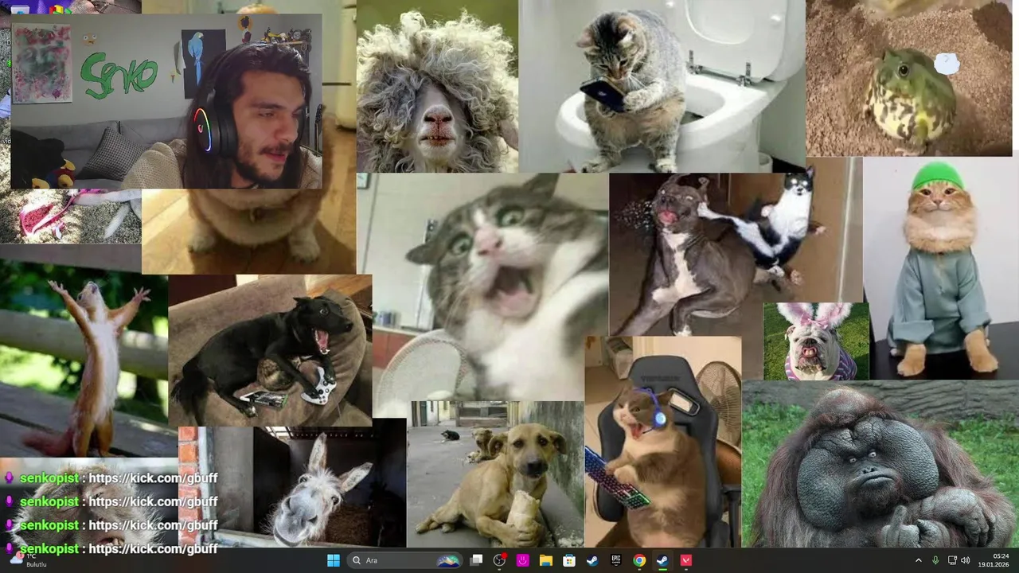The width and height of the screenshot is (1019, 573).
Task: Select the bulldog with bunny ears picture
Action: [816, 341]
